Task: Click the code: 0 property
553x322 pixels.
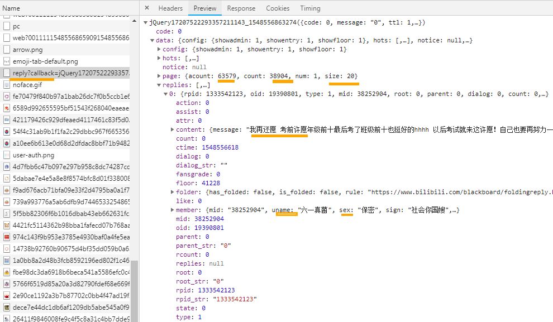Action: tap(169, 31)
